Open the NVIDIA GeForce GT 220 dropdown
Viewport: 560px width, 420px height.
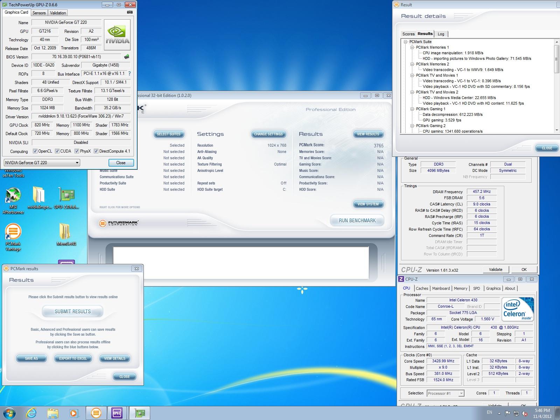pos(42,163)
